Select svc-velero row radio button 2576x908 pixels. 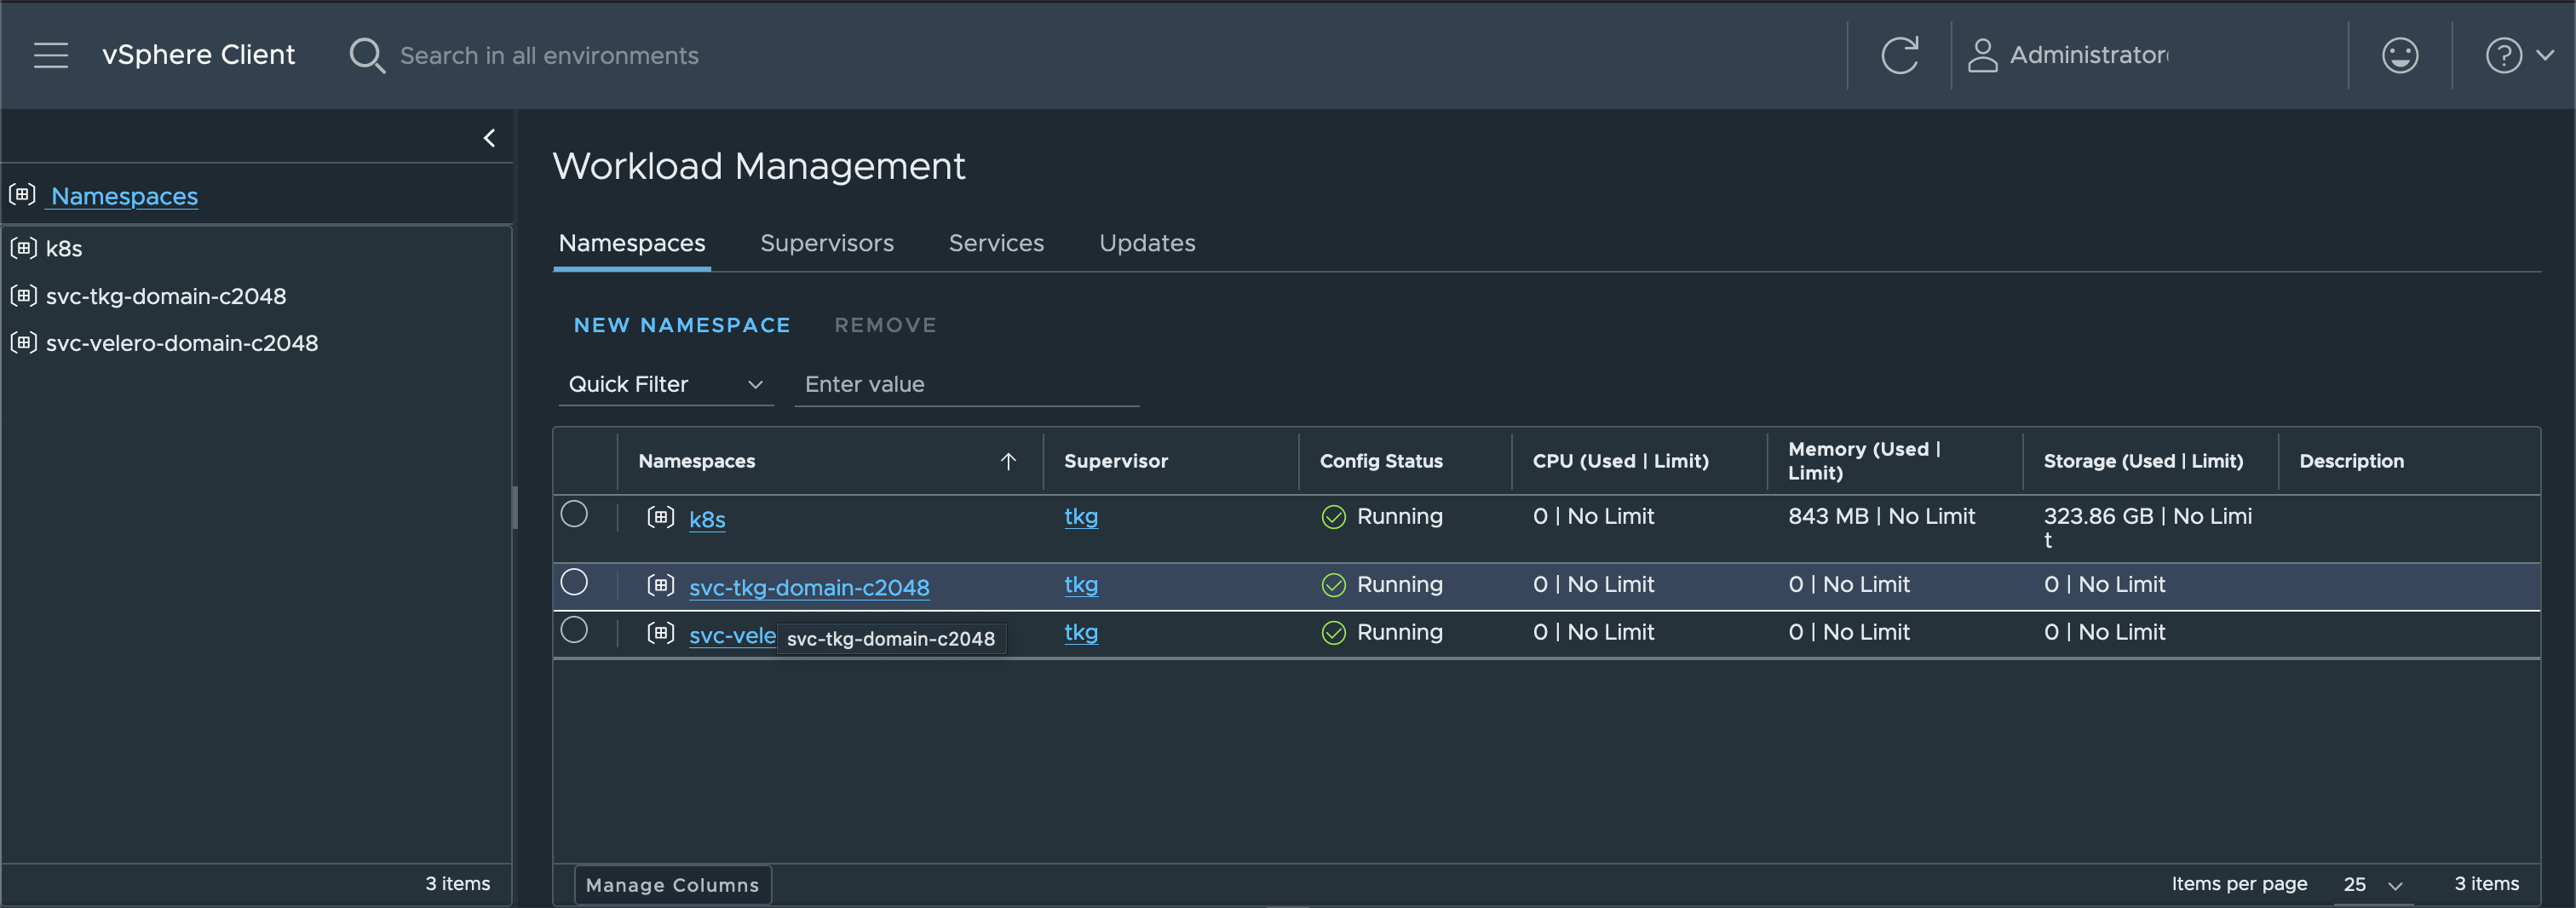coord(574,630)
